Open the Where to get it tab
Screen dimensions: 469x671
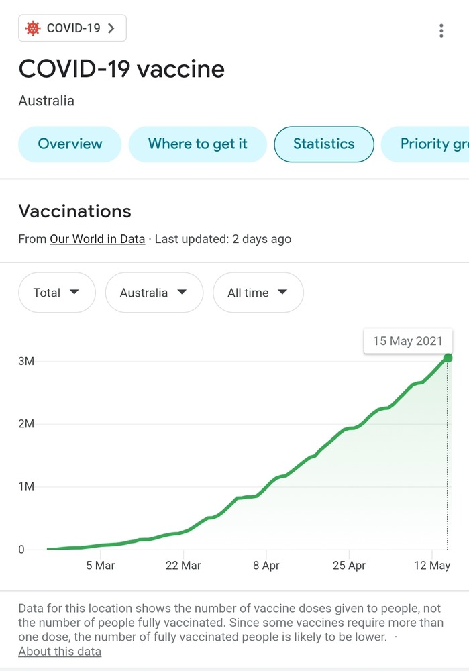(198, 144)
